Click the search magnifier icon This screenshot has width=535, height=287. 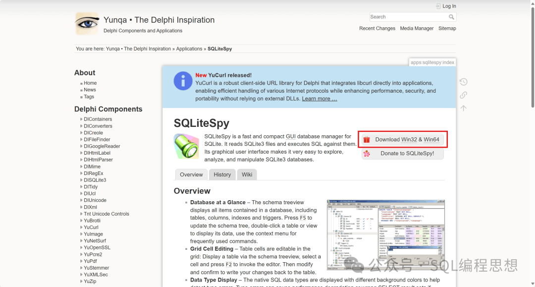pyautogui.click(x=451, y=17)
